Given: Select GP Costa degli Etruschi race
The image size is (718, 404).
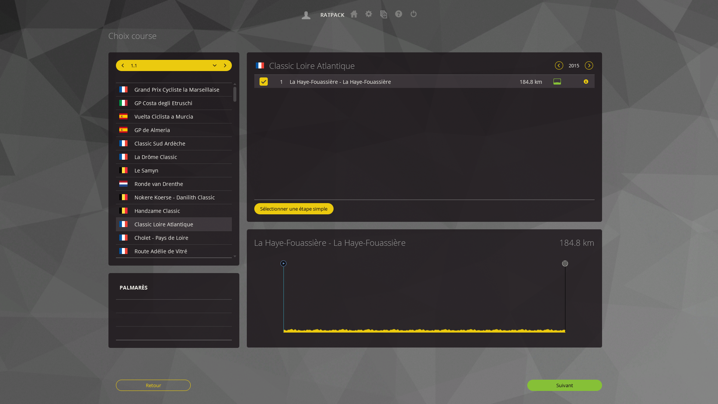Looking at the screenshot, I should 174,103.
